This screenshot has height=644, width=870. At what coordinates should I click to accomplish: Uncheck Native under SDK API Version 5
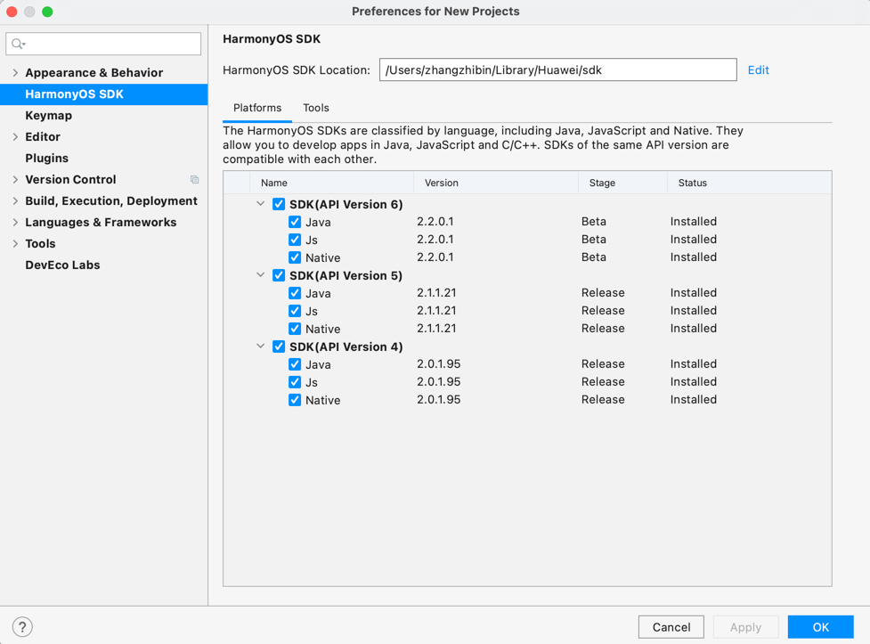tap(295, 329)
